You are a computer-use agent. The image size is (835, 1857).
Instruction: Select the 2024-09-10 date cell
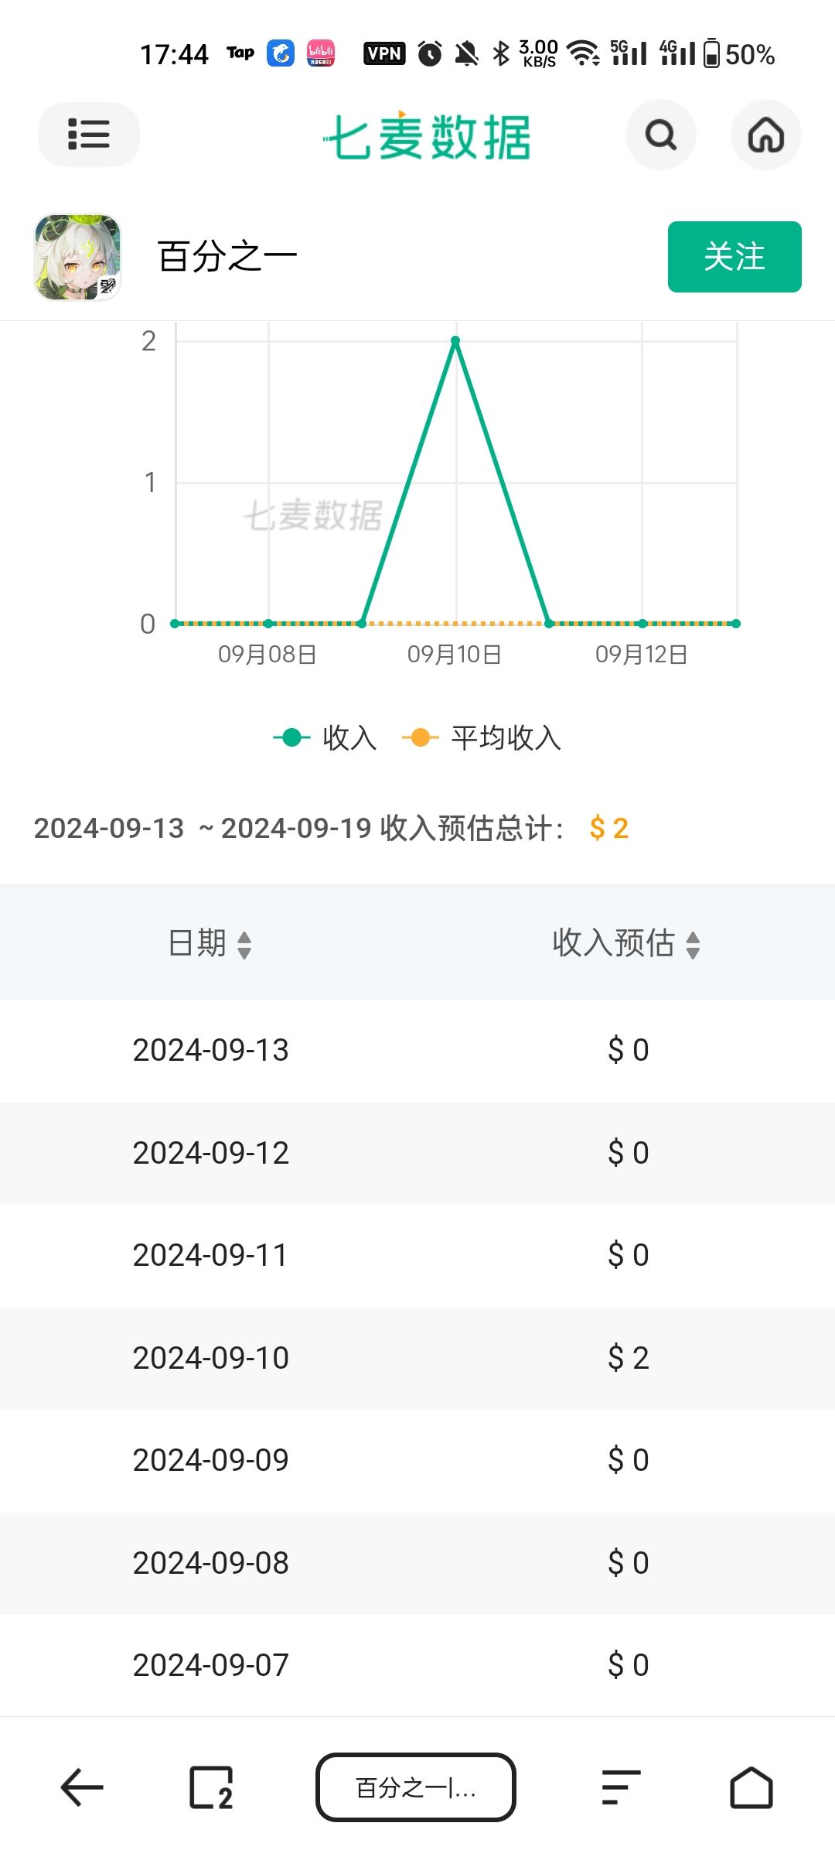210,1358
